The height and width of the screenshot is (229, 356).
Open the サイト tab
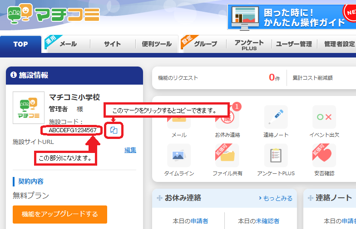pos(112,44)
